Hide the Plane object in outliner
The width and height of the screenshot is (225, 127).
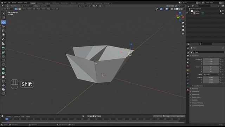point(223,13)
